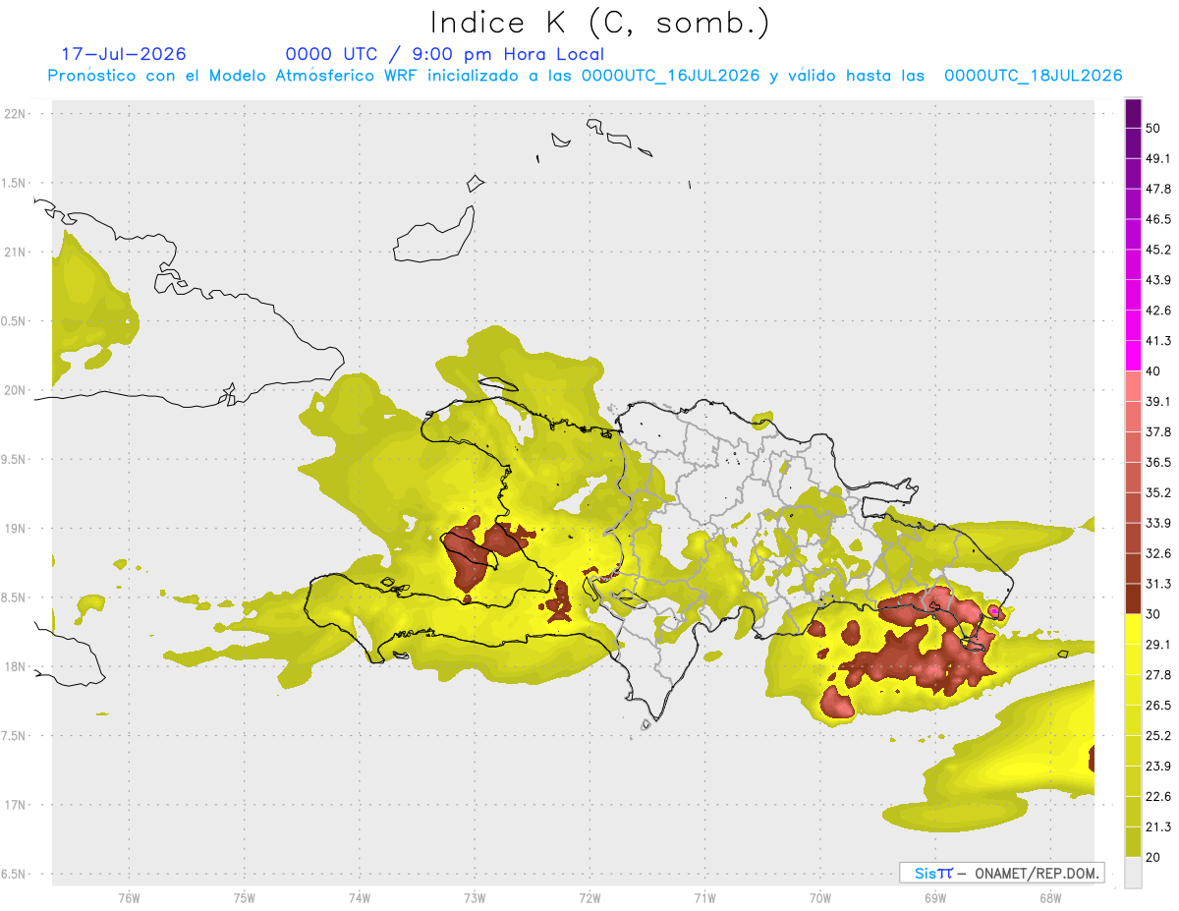Click the color bar value "35.2"

(x=1157, y=492)
